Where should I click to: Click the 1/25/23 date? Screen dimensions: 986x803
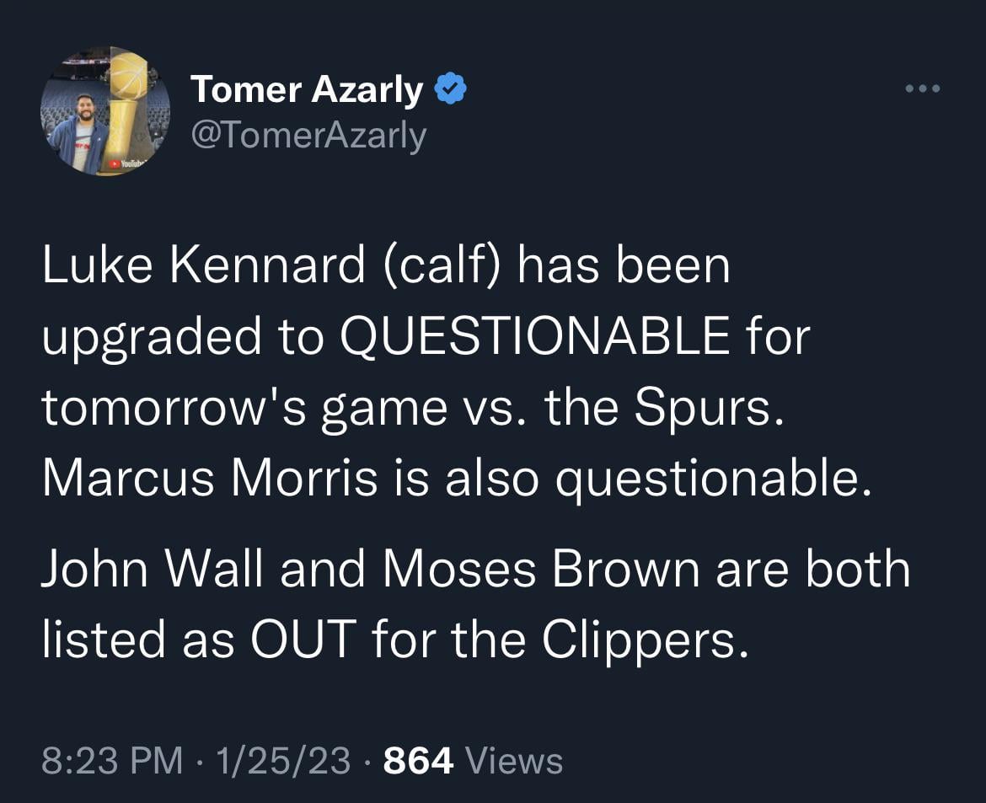[282, 760]
